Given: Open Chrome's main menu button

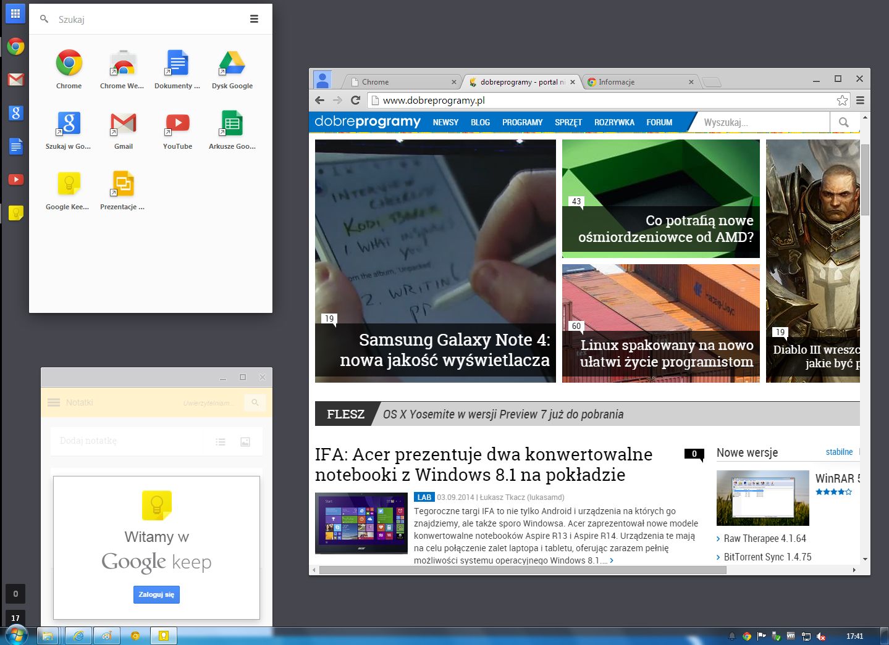Looking at the screenshot, I should [x=860, y=100].
